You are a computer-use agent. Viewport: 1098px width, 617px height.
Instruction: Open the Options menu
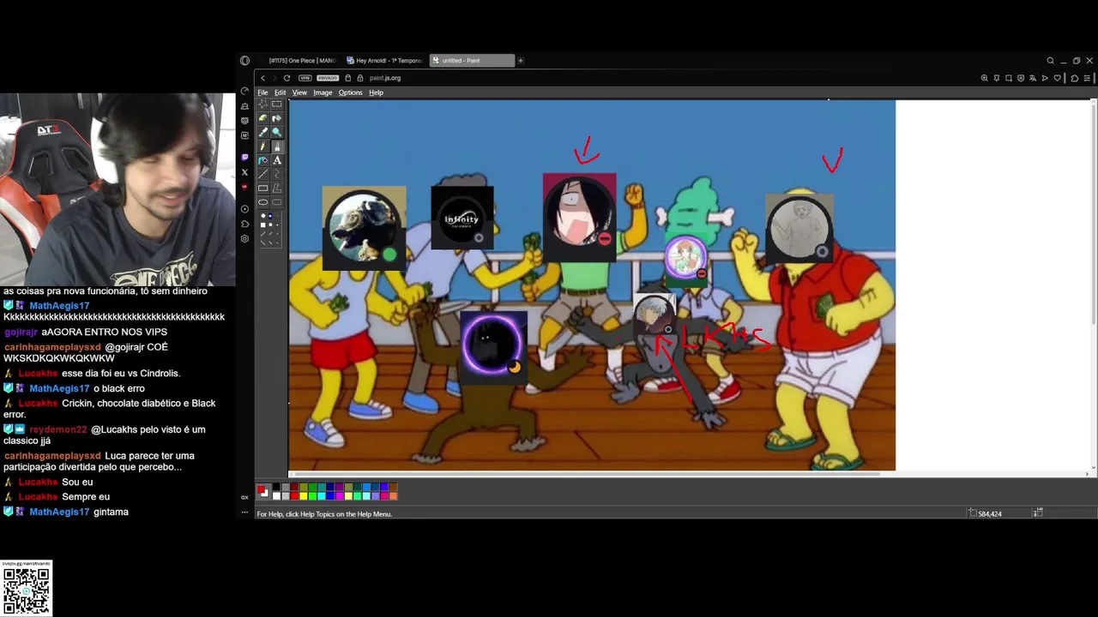click(350, 93)
